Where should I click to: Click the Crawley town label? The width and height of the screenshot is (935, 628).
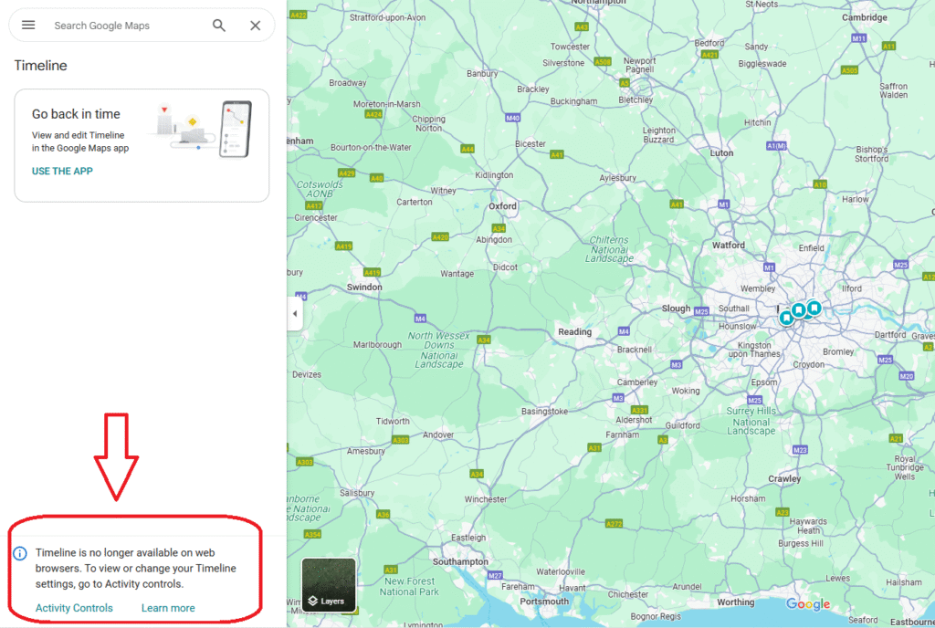(784, 478)
